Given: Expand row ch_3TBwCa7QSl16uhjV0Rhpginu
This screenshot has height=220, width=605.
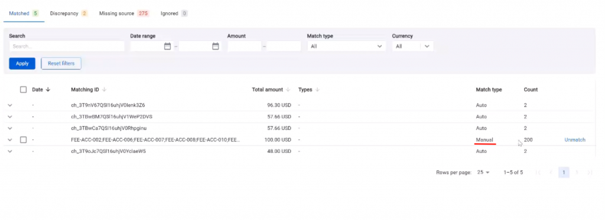Looking at the screenshot, I should [10, 129].
